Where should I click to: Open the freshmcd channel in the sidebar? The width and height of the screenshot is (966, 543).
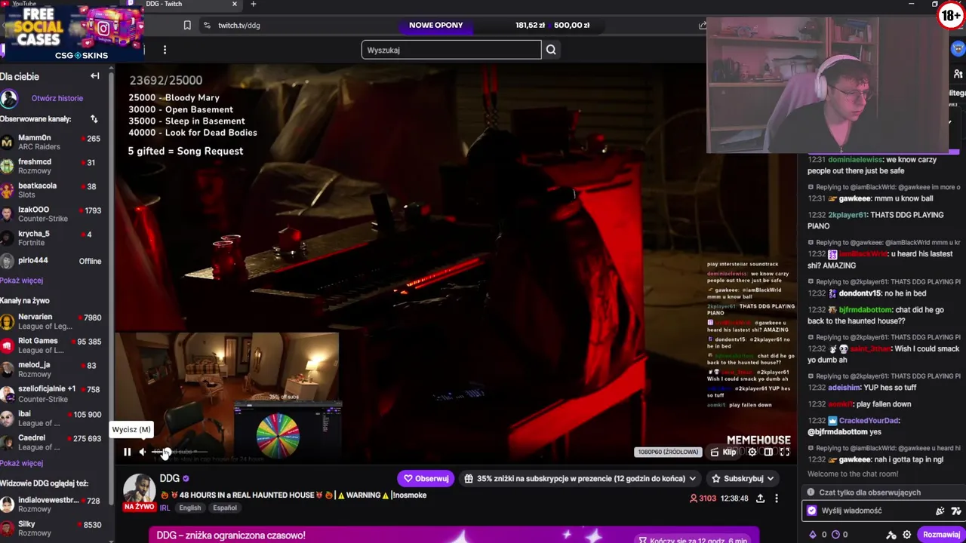53,166
